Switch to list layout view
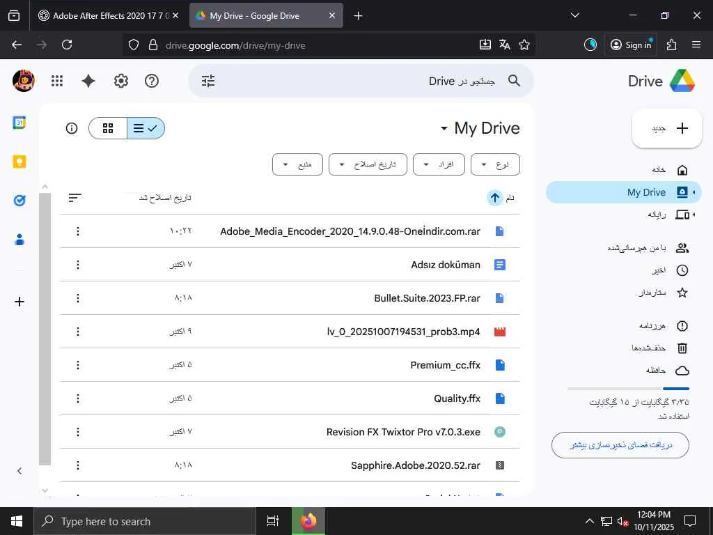This screenshot has height=535, width=713. pyautogui.click(x=146, y=128)
